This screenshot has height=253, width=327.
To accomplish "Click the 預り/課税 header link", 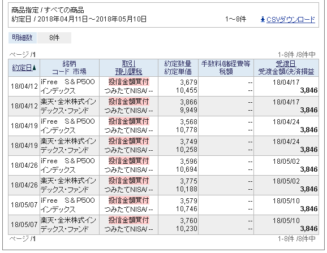I will [128, 72].
